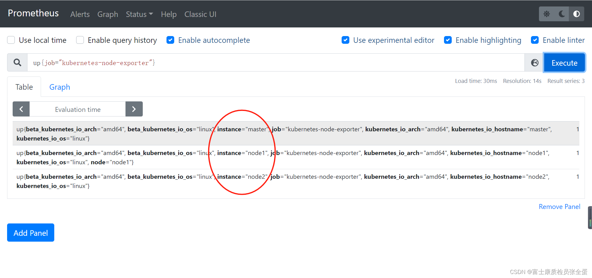Open the Help page

(169, 14)
